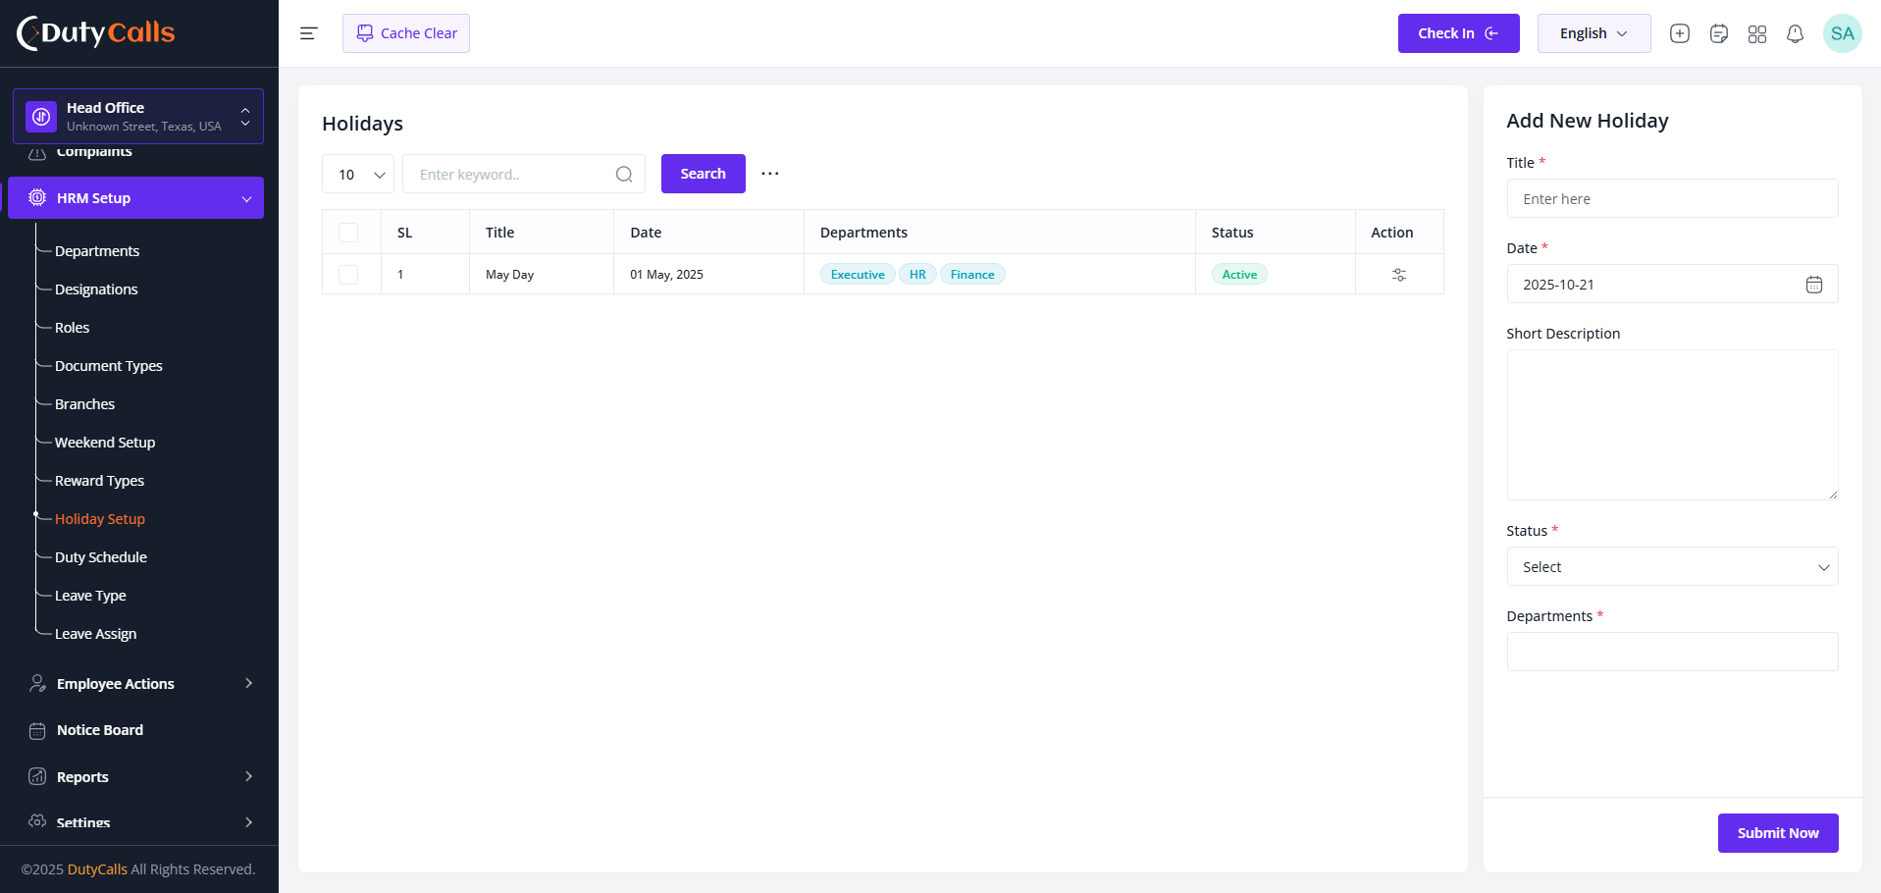The width and height of the screenshot is (1881, 893).
Task: Click the Executive department tag
Action: tap(858, 275)
